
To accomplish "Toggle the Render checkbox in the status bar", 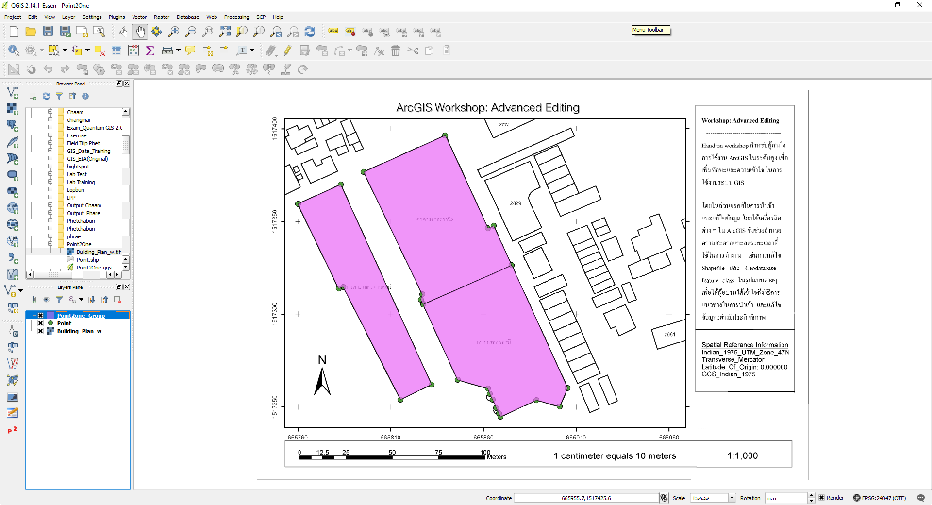I will pos(822,498).
